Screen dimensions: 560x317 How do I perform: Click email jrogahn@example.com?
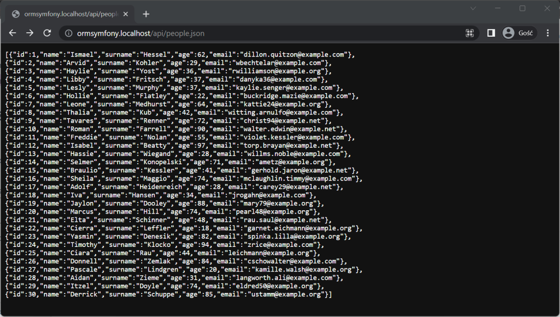(x=269, y=194)
